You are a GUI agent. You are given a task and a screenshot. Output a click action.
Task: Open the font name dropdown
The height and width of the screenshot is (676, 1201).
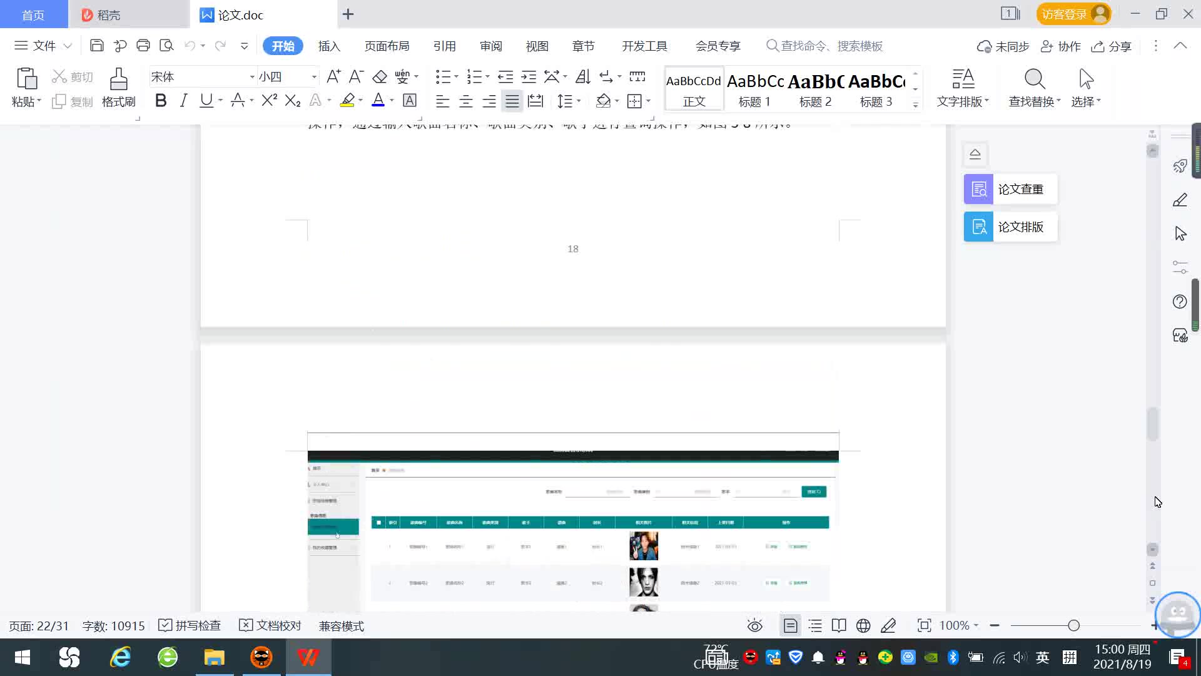coord(252,77)
